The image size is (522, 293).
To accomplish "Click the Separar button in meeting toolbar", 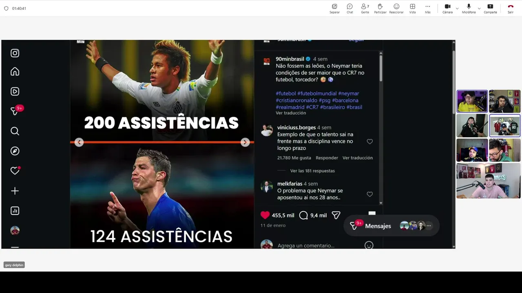I will pyautogui.click(x=334, y=9).
